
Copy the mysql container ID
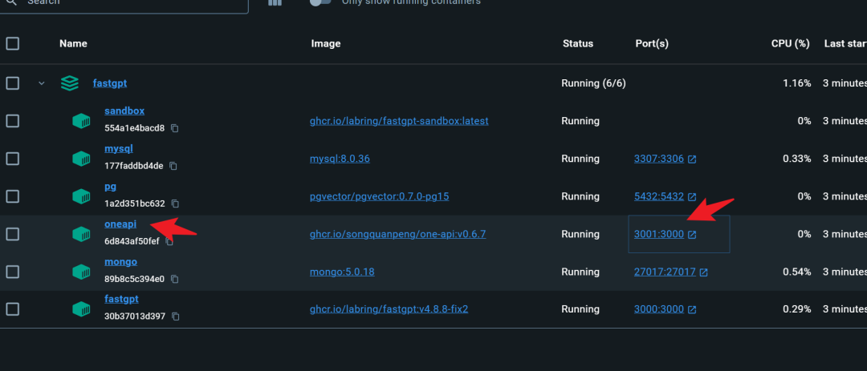coord(173,166)
